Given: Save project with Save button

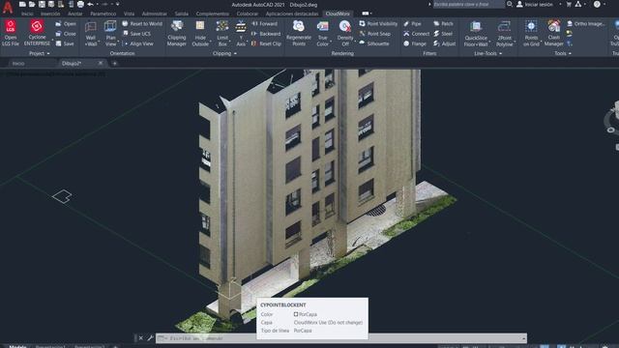Looking at the screenshot, I should [x=65, y=43].
